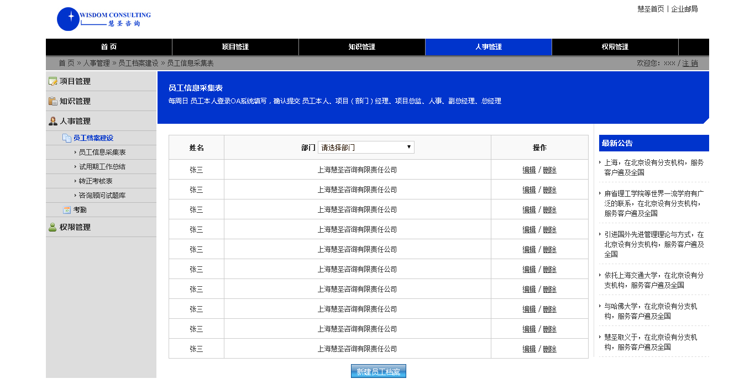Screen dimensions: 755x389
Task: Click the 考勤 calendar icon
Action: [67, 210]
